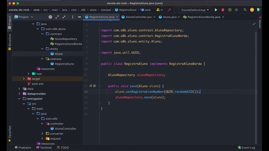
Task: Close the Aluno.java tab
Action: [x=179, y=17]
